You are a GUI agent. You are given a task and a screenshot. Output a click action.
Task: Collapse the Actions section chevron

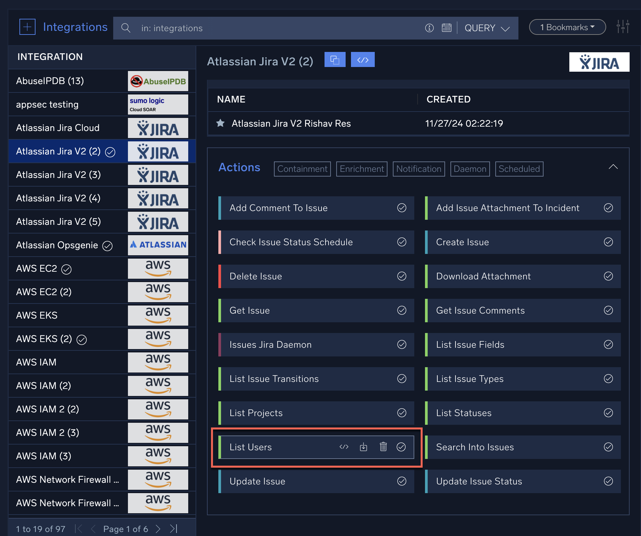tap(613, 167)
